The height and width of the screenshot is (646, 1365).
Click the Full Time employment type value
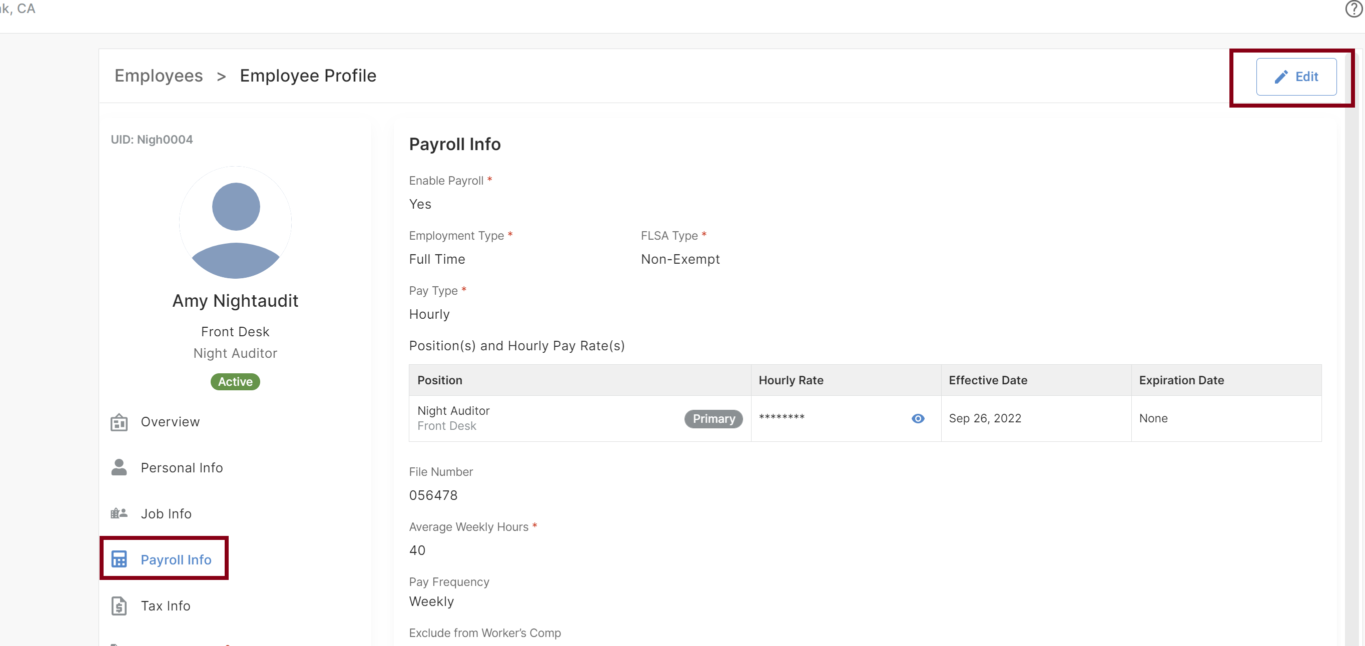(437, 260)
